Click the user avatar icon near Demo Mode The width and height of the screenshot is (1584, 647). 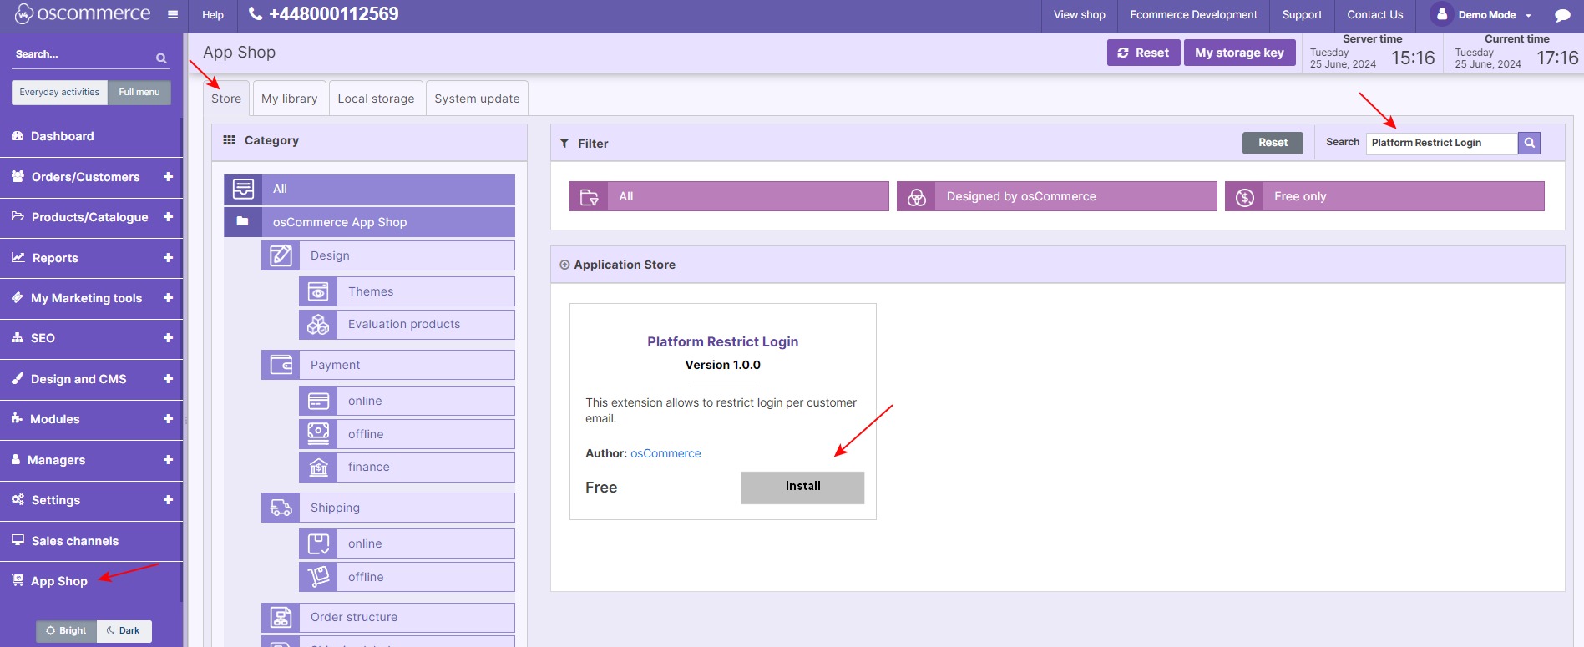(1441, 14)
